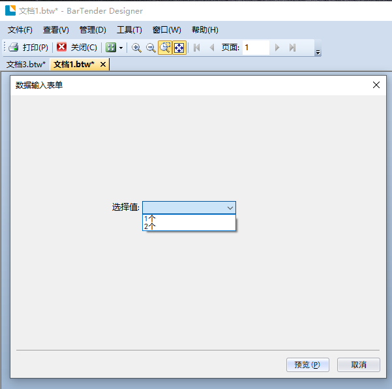Image resolution: width=392 pixels, height=389 pixels.
Task: Click the 预览(P) button
Action: (x=307, y=365)
